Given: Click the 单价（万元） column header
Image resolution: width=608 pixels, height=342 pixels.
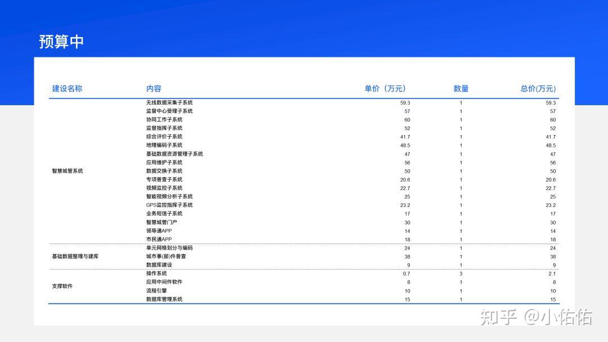Looking at the screenshot, I should (385, 89).
